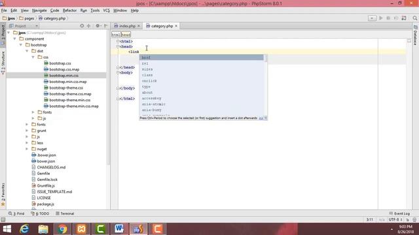Choose href from the autocomplete list
The height and width of the screenshot is (235, 419).
pyautogui.click(x=201, y=57)
